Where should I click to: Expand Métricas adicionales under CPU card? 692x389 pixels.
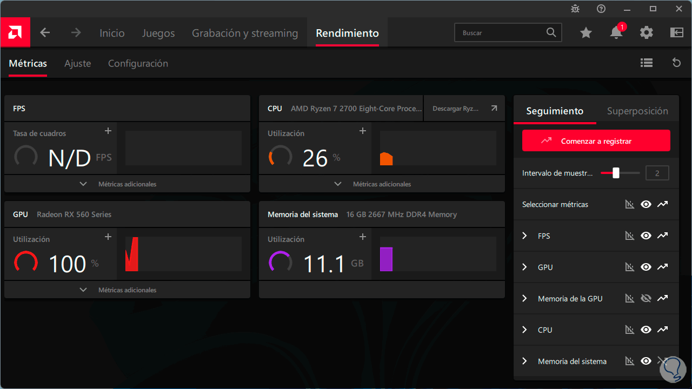pos(382,184)
